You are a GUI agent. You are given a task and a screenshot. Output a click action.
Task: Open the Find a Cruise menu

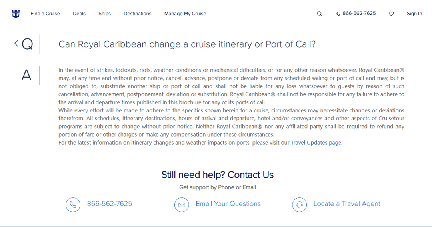[x=45, y=14]
